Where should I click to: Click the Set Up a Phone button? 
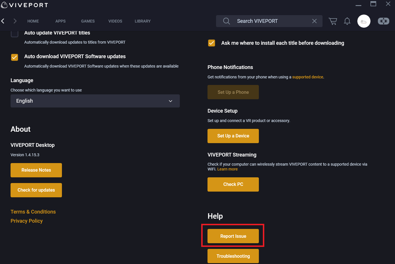point(233,92)
